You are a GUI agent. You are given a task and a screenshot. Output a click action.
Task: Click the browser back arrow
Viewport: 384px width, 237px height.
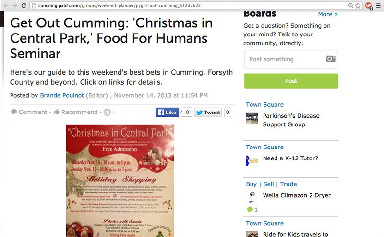5,5
